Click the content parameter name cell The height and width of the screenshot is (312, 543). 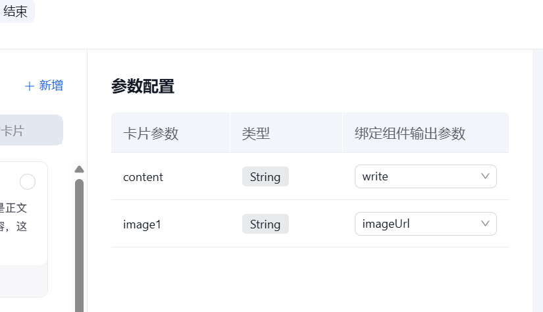pos(143,177)
